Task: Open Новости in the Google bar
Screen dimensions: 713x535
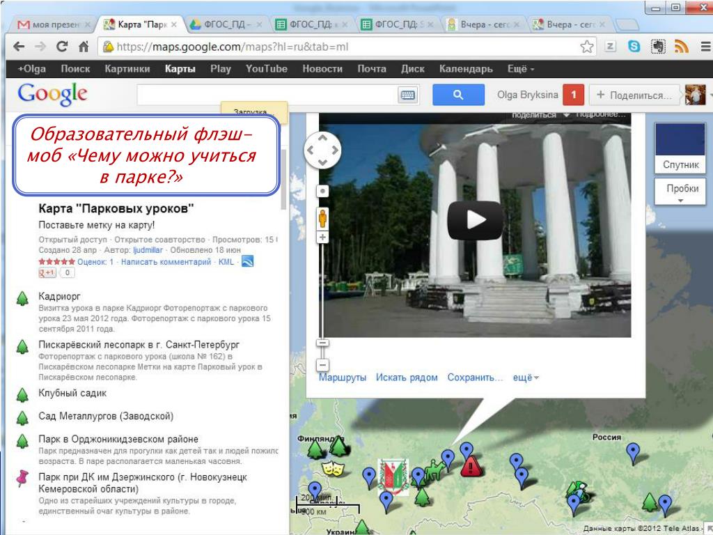Action: [x=322, y=69]
